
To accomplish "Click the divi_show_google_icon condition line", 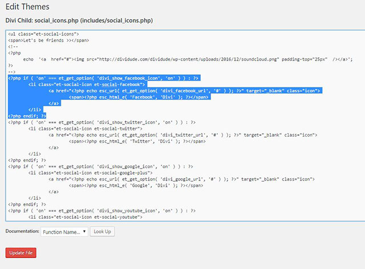I will tap(100, 166).
